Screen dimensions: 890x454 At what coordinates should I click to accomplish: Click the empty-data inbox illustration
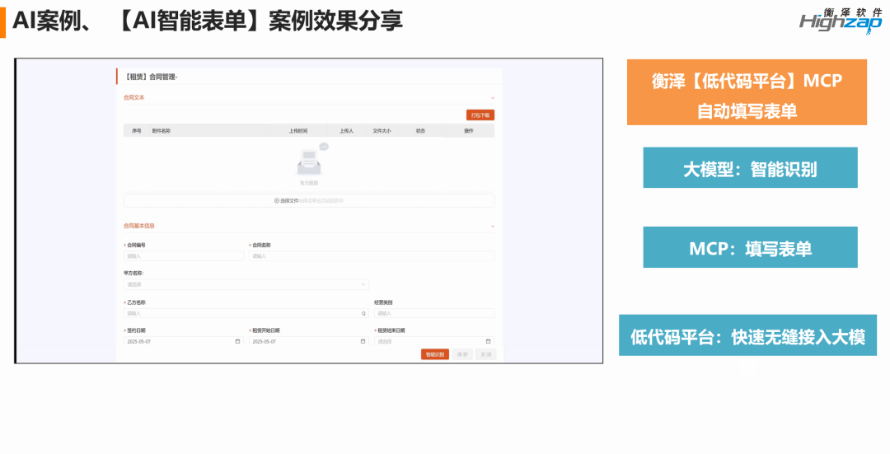tap(311, 160)
